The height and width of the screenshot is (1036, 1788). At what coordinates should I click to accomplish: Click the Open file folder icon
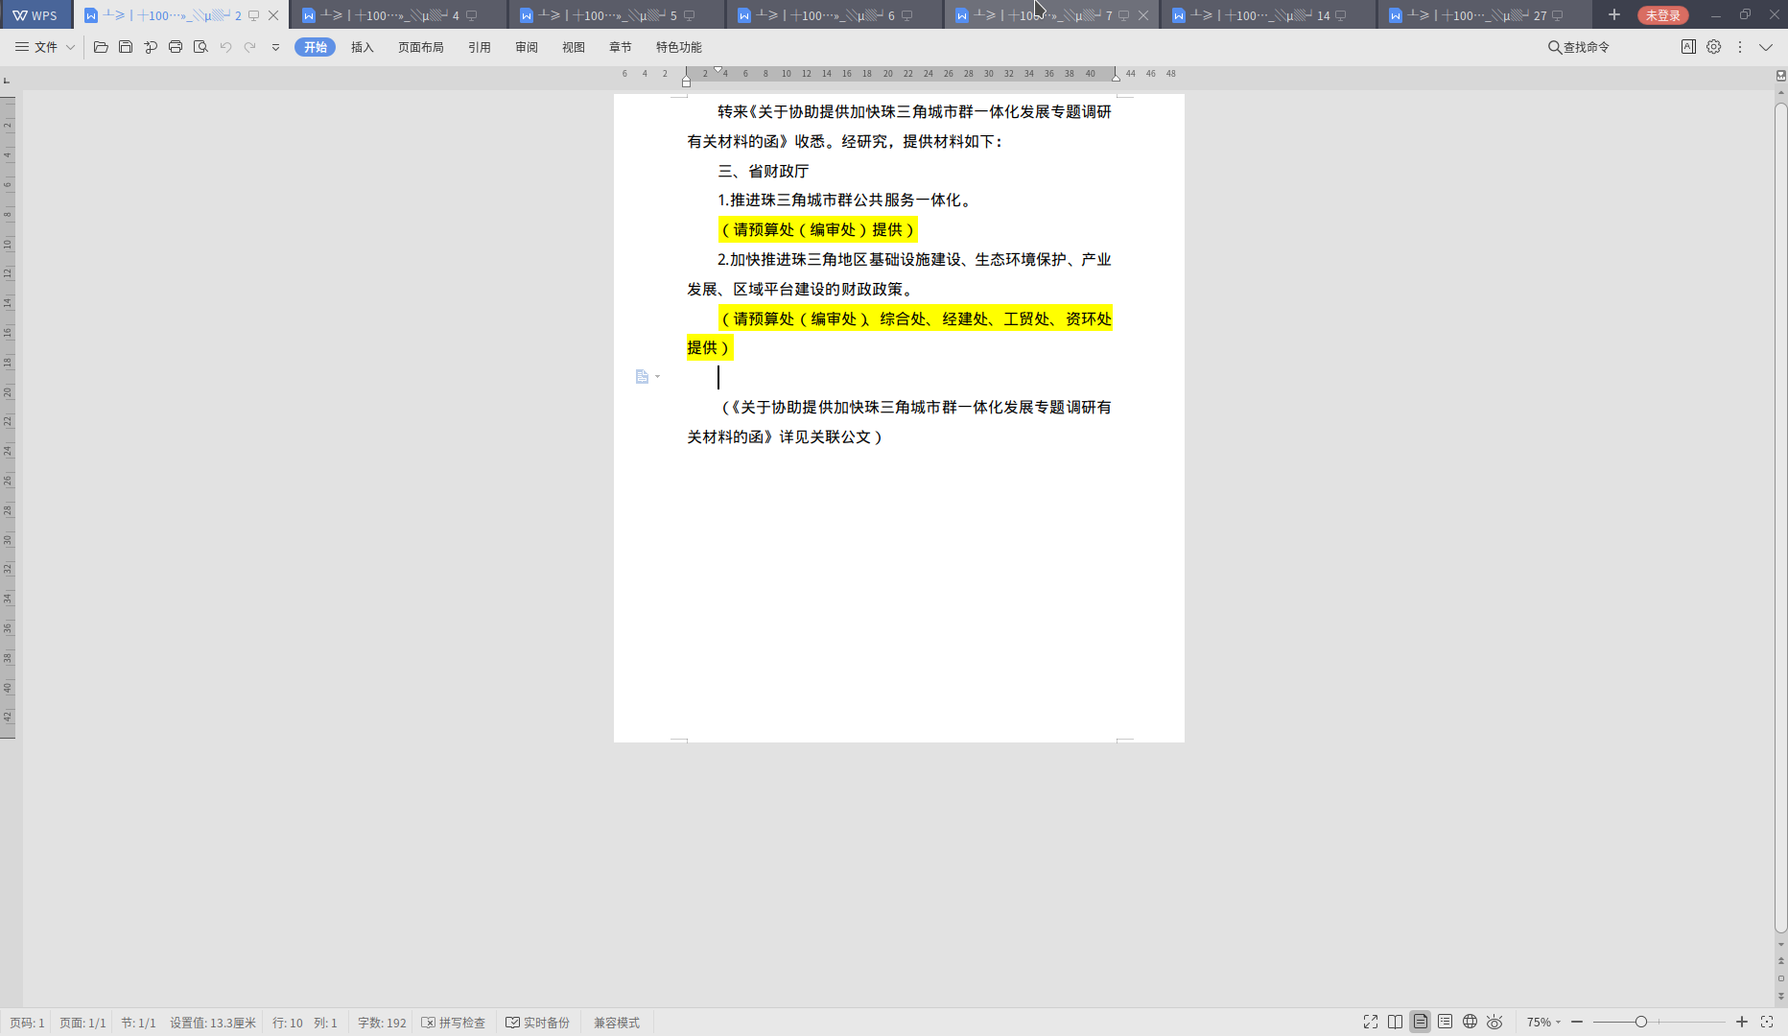101,47
